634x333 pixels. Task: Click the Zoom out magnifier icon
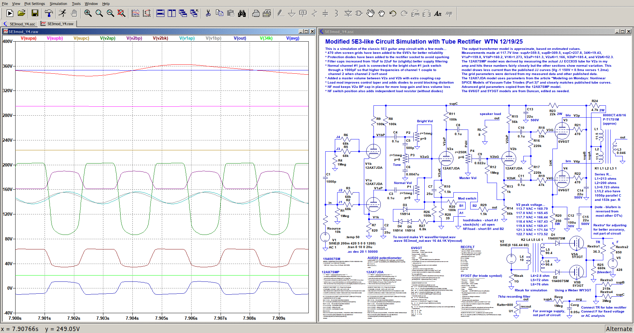click(x=110, y=13)
